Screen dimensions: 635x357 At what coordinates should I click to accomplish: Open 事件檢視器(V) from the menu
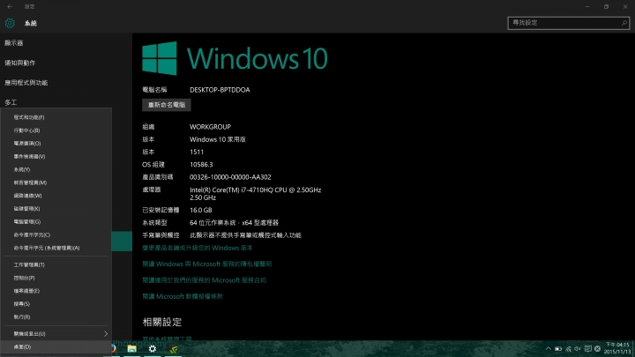coord(56,156)
